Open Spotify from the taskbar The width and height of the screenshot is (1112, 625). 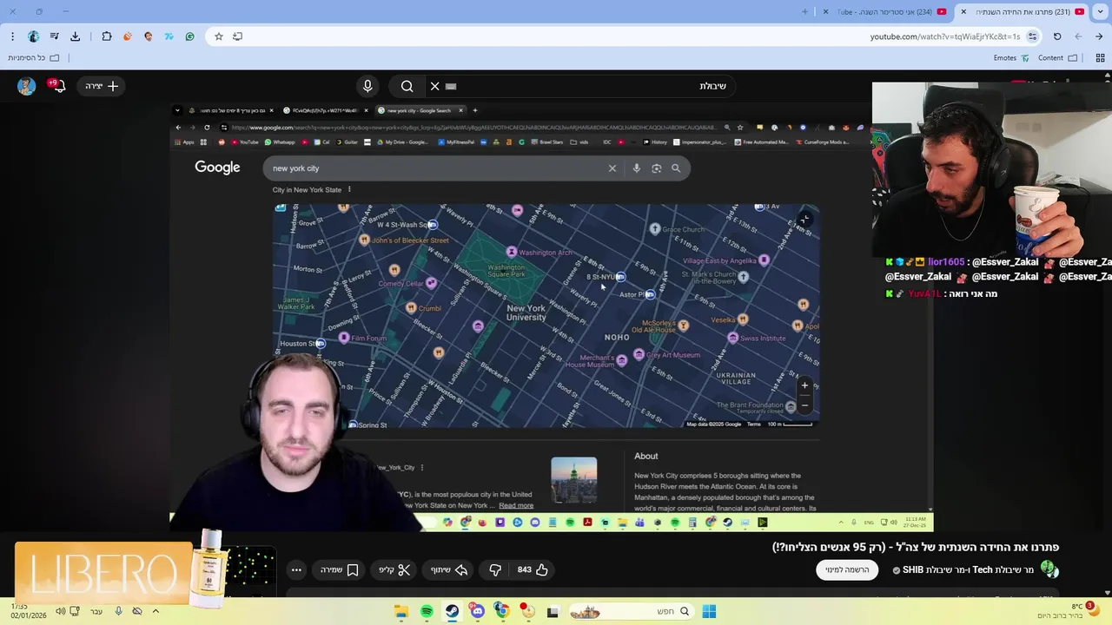tap(427, 612)
